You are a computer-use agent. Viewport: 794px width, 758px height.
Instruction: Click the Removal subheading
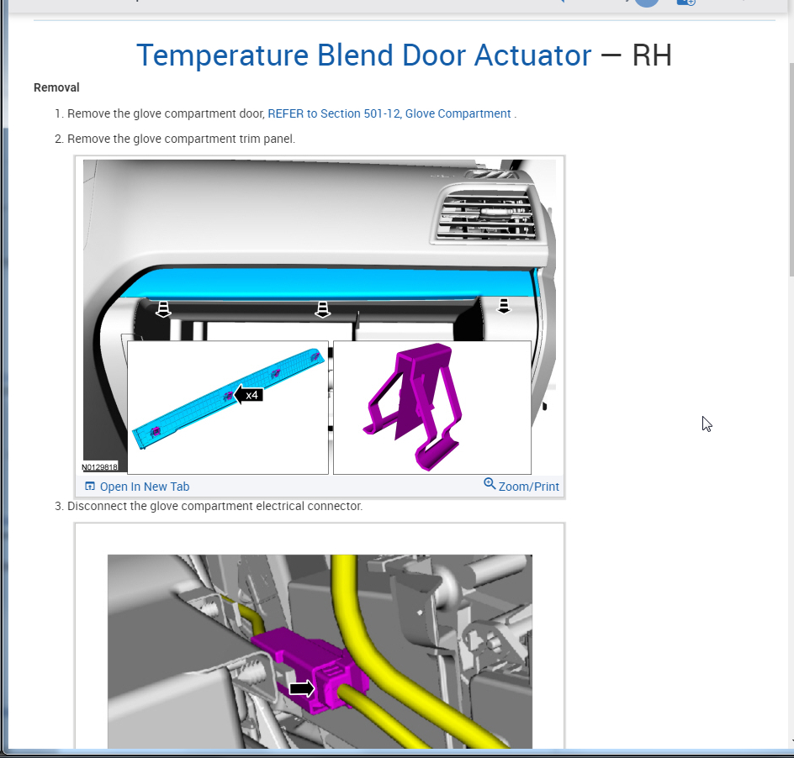56,87
